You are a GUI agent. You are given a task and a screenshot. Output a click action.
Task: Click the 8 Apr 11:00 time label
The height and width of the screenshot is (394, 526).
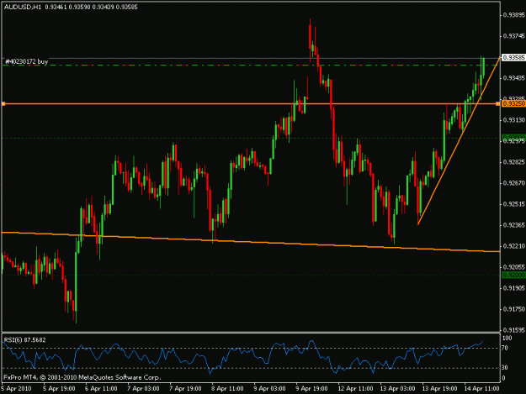227,389
